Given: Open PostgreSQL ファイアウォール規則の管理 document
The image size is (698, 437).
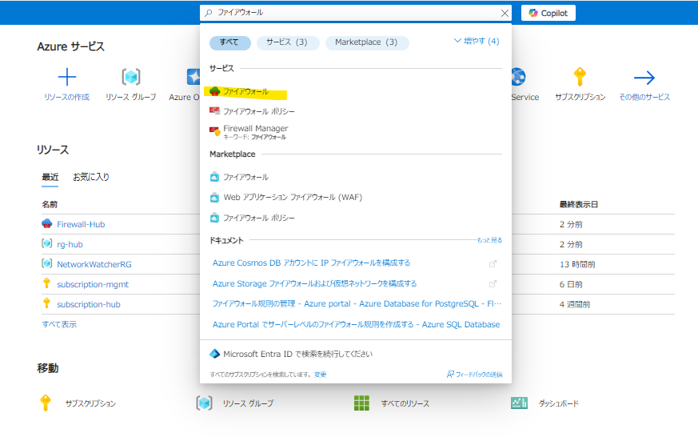Looking at the screenshot, I should [x=357, y=304].
